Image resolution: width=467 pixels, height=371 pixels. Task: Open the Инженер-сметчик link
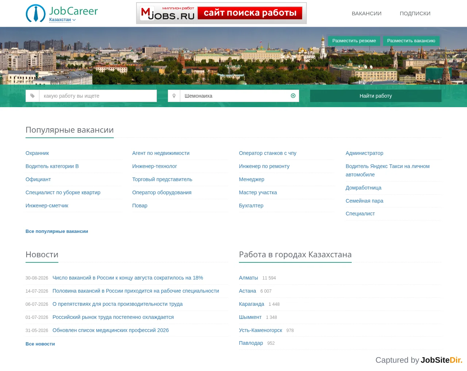click(x=47, y=206)
